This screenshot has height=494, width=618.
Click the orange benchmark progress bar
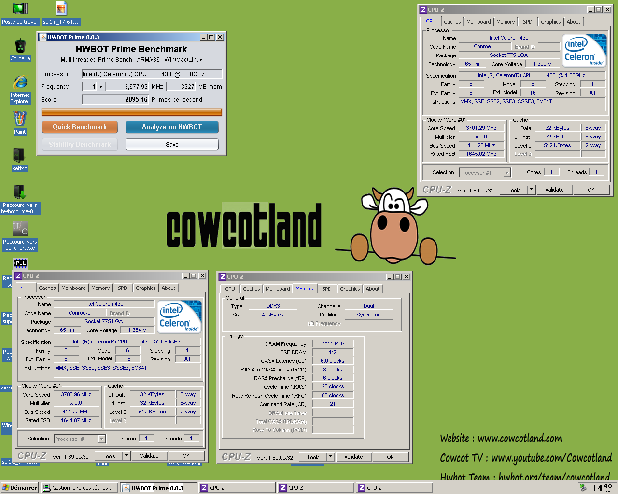[132, 112]
